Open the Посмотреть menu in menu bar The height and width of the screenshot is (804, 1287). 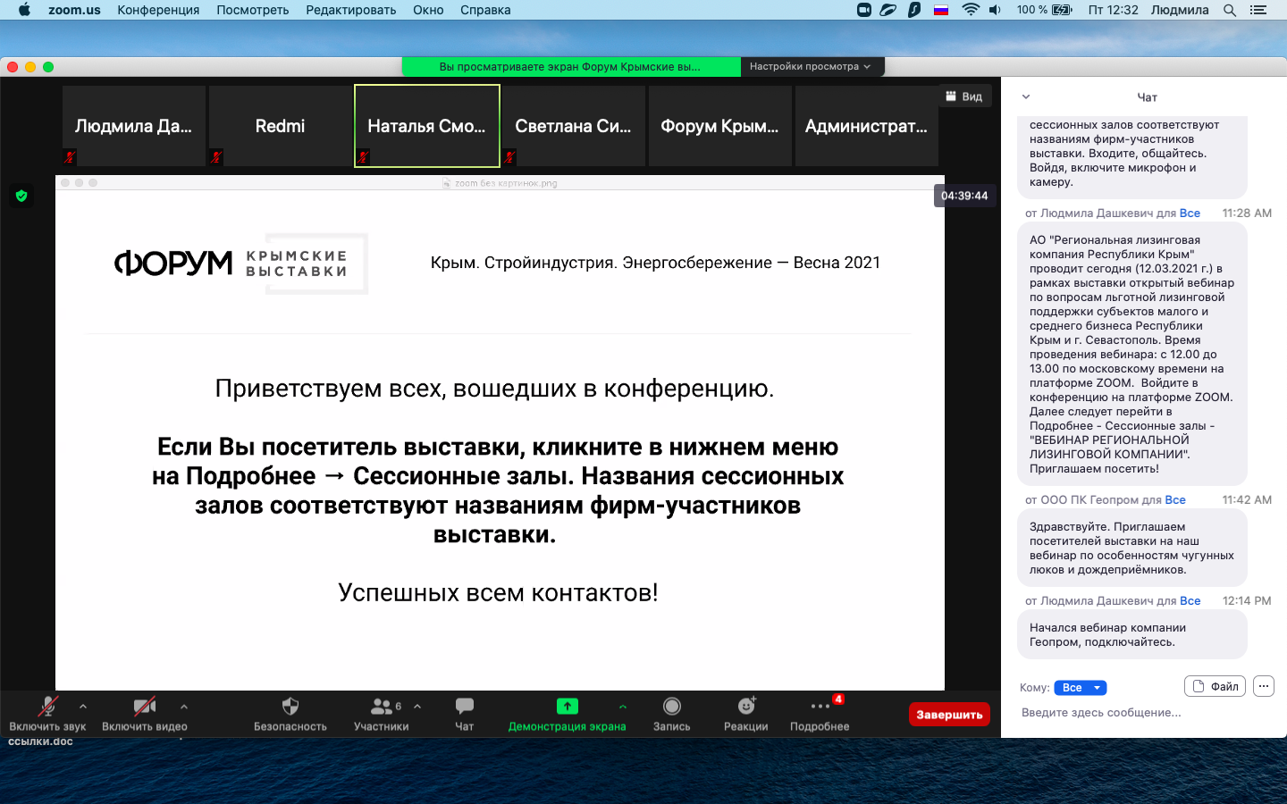point(252,10)
